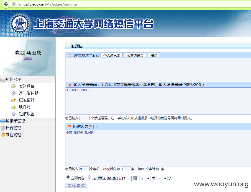The height and width of the screenshot is (192, 251).
Task: Click the selected recipients list box
Action: pos(158,69)
